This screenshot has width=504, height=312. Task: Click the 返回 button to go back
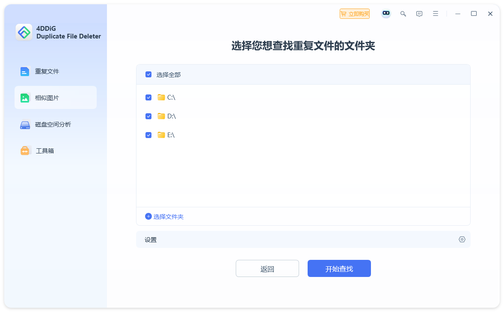(267, 268)
